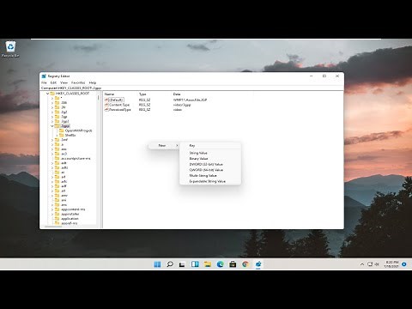
Task: Click the .accountpicture-ms folder icon
Action: tap(58, 158)
